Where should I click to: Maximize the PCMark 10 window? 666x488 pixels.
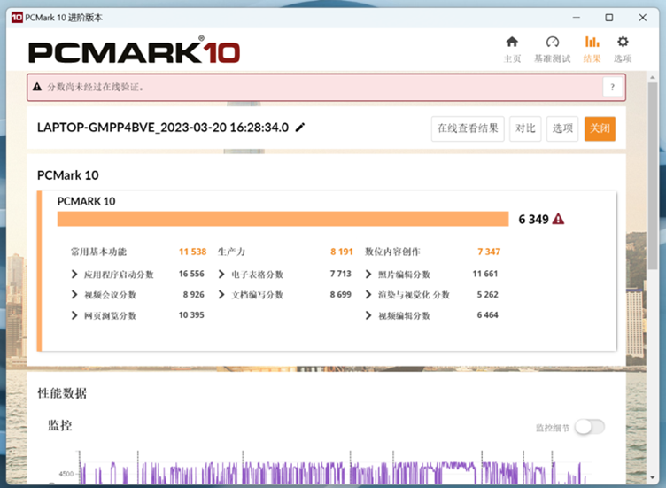pos(609,18)
